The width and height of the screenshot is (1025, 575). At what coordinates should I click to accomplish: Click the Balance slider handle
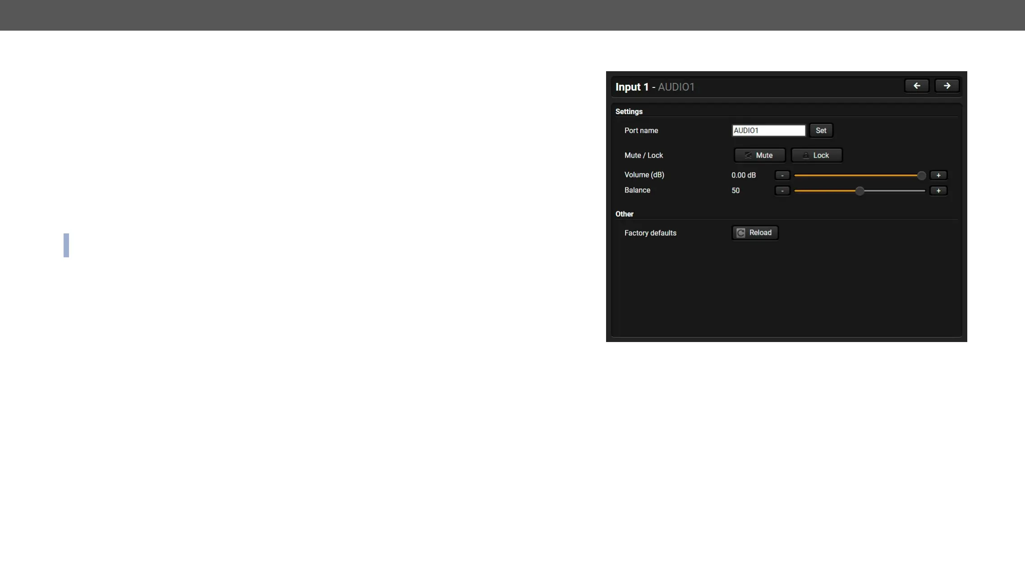click(860, 191)
